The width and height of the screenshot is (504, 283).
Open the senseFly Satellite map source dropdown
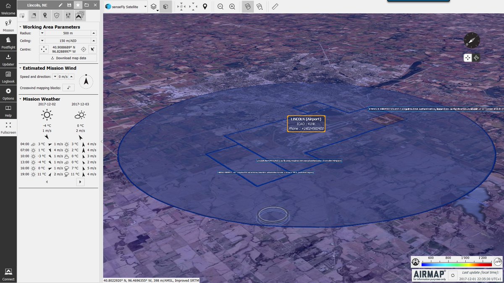pos(126,7)
